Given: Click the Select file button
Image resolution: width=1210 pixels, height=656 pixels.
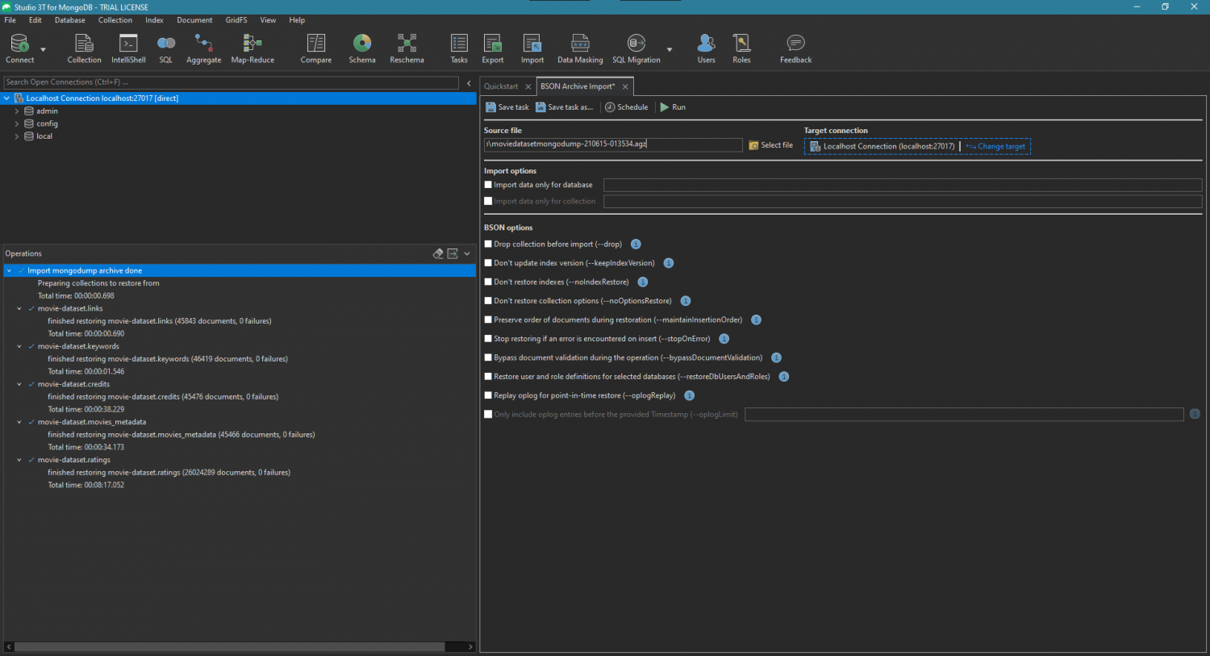Looking at the screenshot, I should [771, 145].
